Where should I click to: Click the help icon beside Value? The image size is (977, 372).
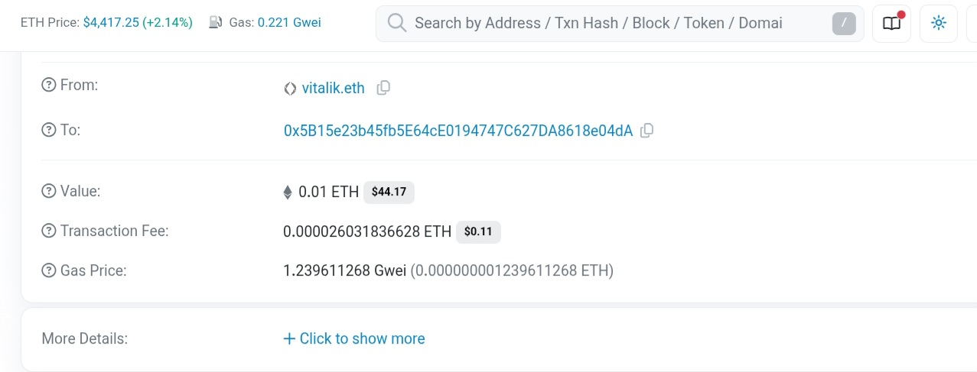pyautogui.click(x=49, y=191)
